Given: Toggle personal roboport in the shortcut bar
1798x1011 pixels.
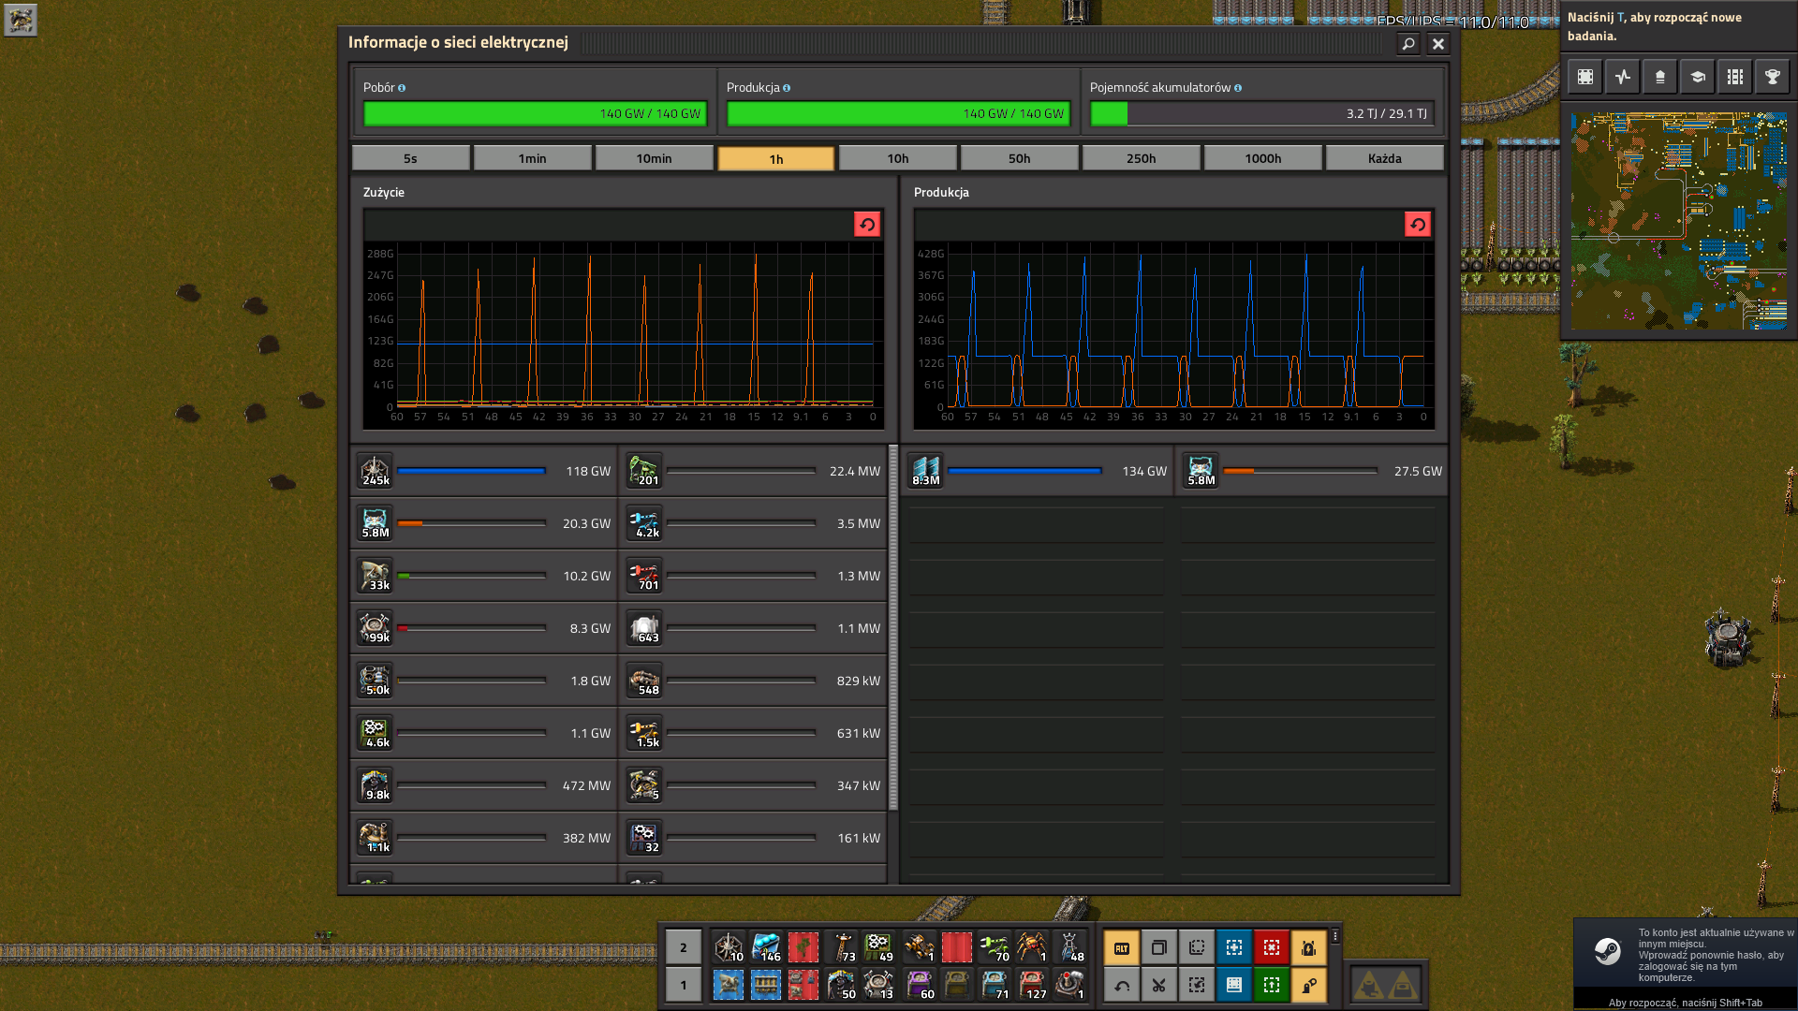Looking at the screenshot, I should pyautogui.click(x=1308, y=947).
